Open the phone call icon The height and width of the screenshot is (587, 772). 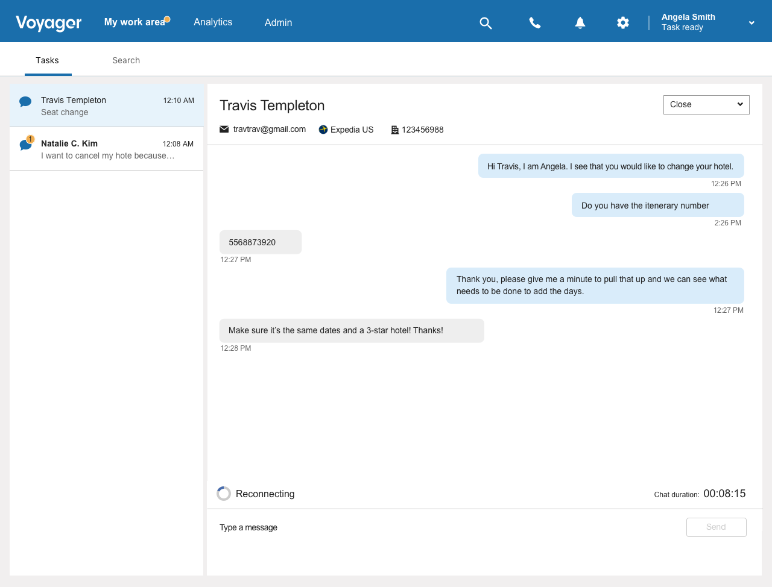tap(535, 23)
